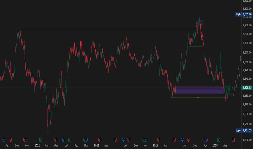Open red earnings marker above May 2022
This screenshot has height=149, width=253.
[x=56, y=140]
